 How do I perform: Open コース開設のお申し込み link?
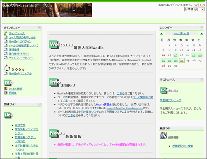tap(22, 37)
